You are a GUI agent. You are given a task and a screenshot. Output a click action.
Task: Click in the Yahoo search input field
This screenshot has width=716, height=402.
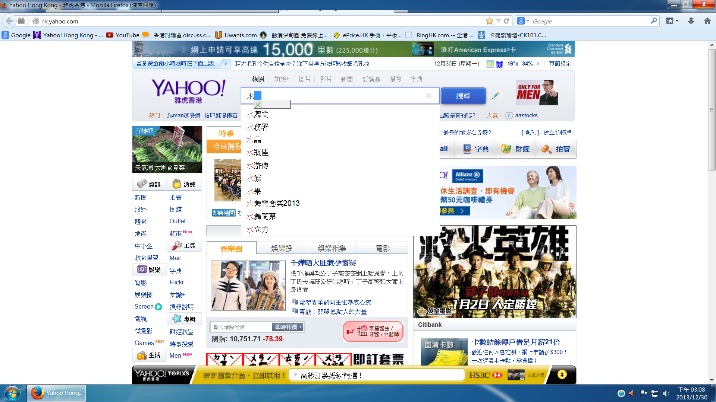[340, 96]
